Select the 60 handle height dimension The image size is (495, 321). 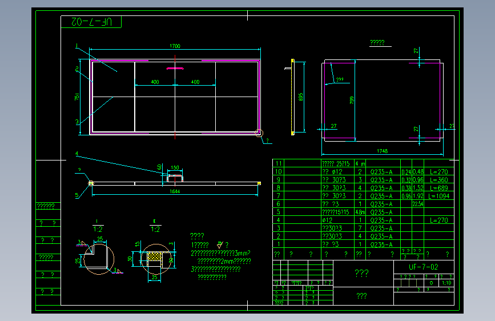pos(159,167)
